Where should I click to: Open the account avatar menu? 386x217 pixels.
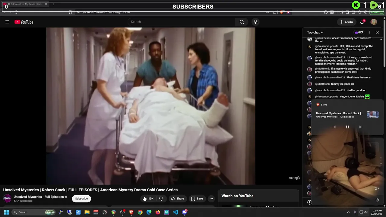(374, 22)
